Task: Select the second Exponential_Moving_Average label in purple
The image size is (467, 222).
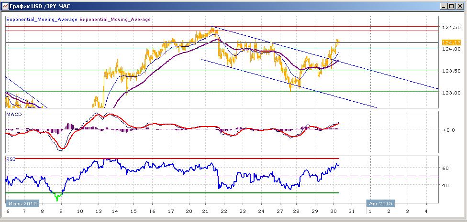Action: point(115,20)
